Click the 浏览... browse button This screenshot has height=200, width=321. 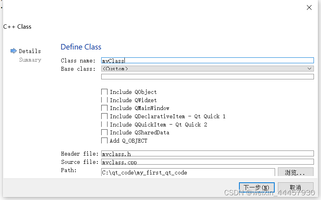coord(295,172)
